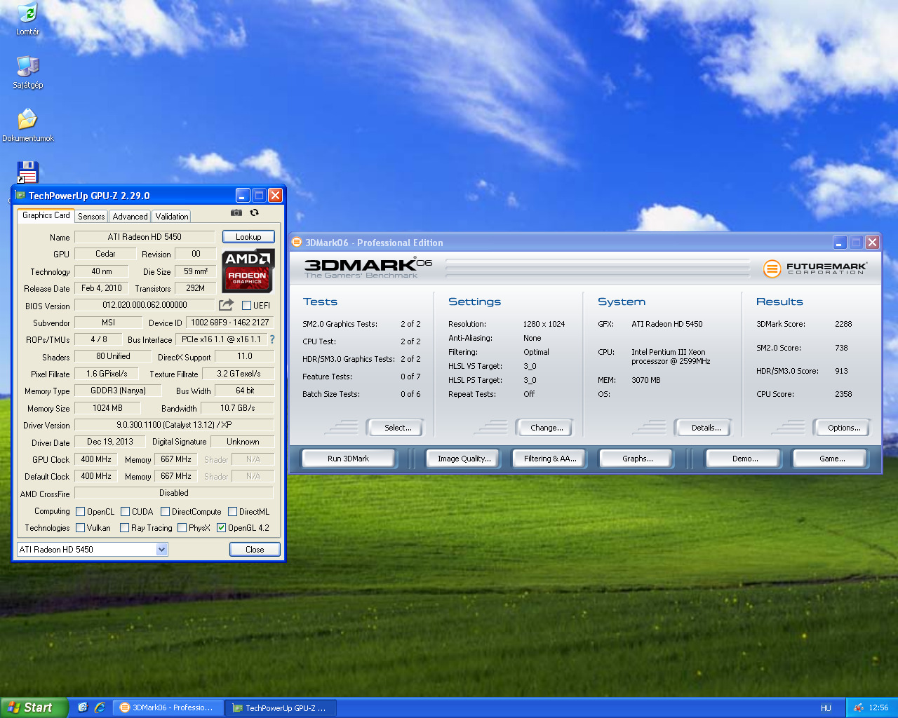This screenshot has width=898, height=718.
Task: Click the Driver Version value field
Action: pos(174,425)
